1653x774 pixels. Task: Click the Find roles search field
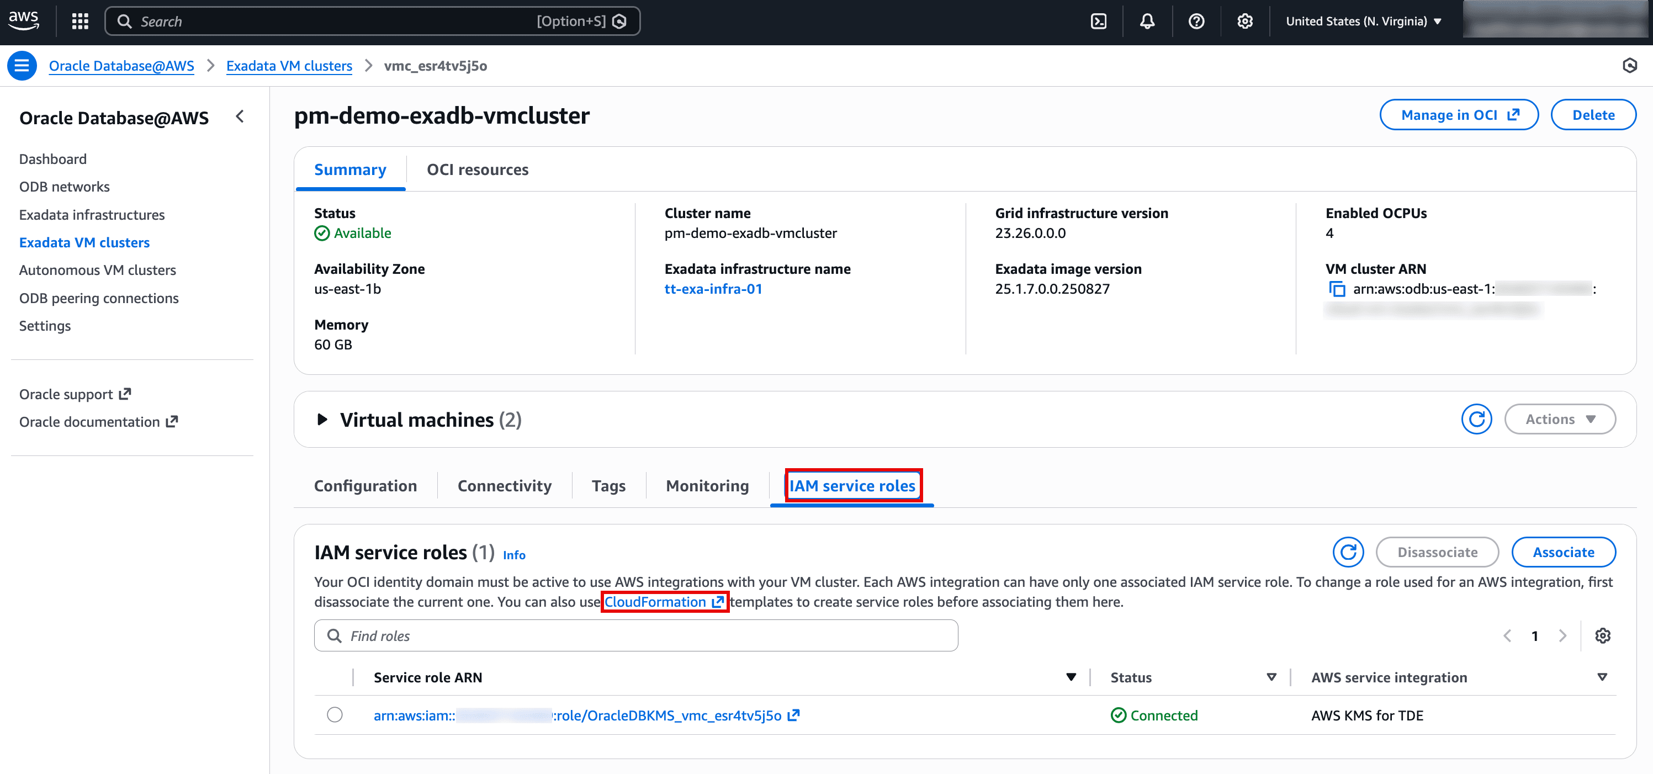point(636,635)
